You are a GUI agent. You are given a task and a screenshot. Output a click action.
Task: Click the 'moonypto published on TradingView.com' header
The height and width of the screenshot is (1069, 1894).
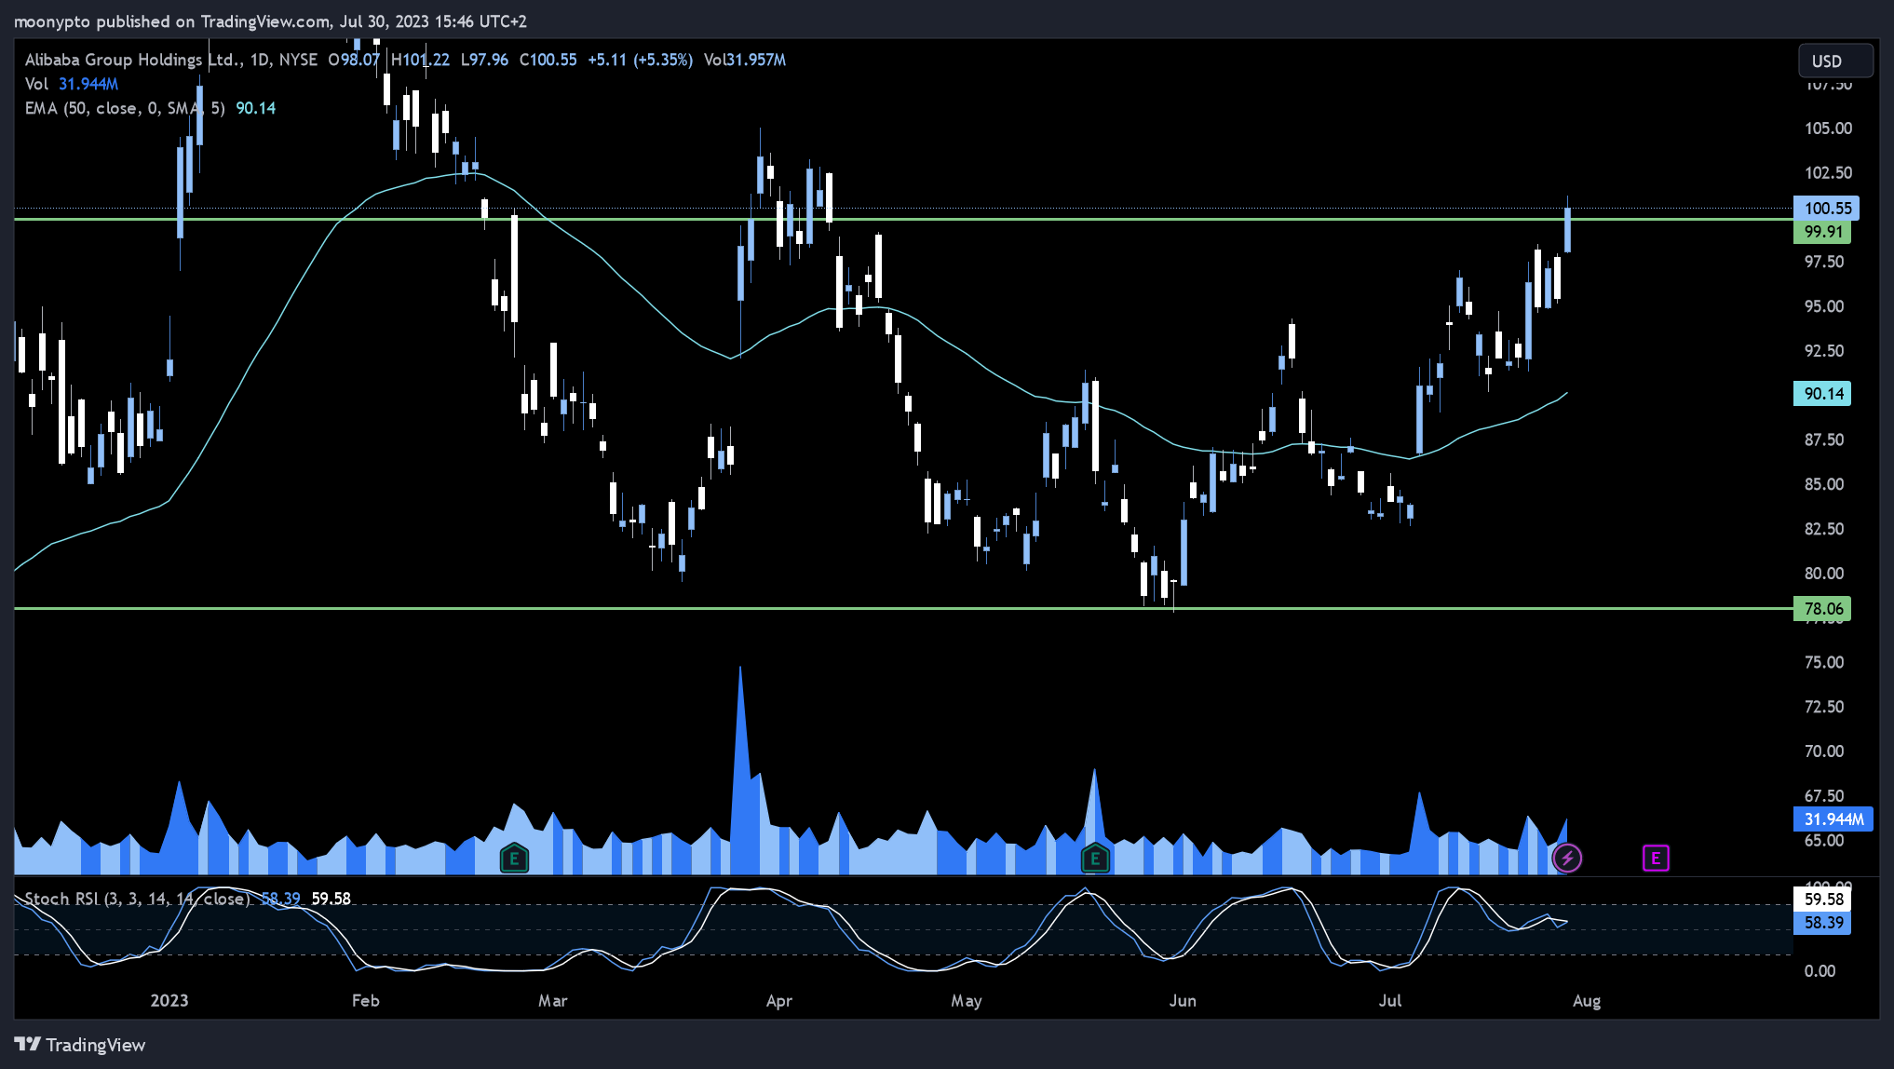[172, 20]
